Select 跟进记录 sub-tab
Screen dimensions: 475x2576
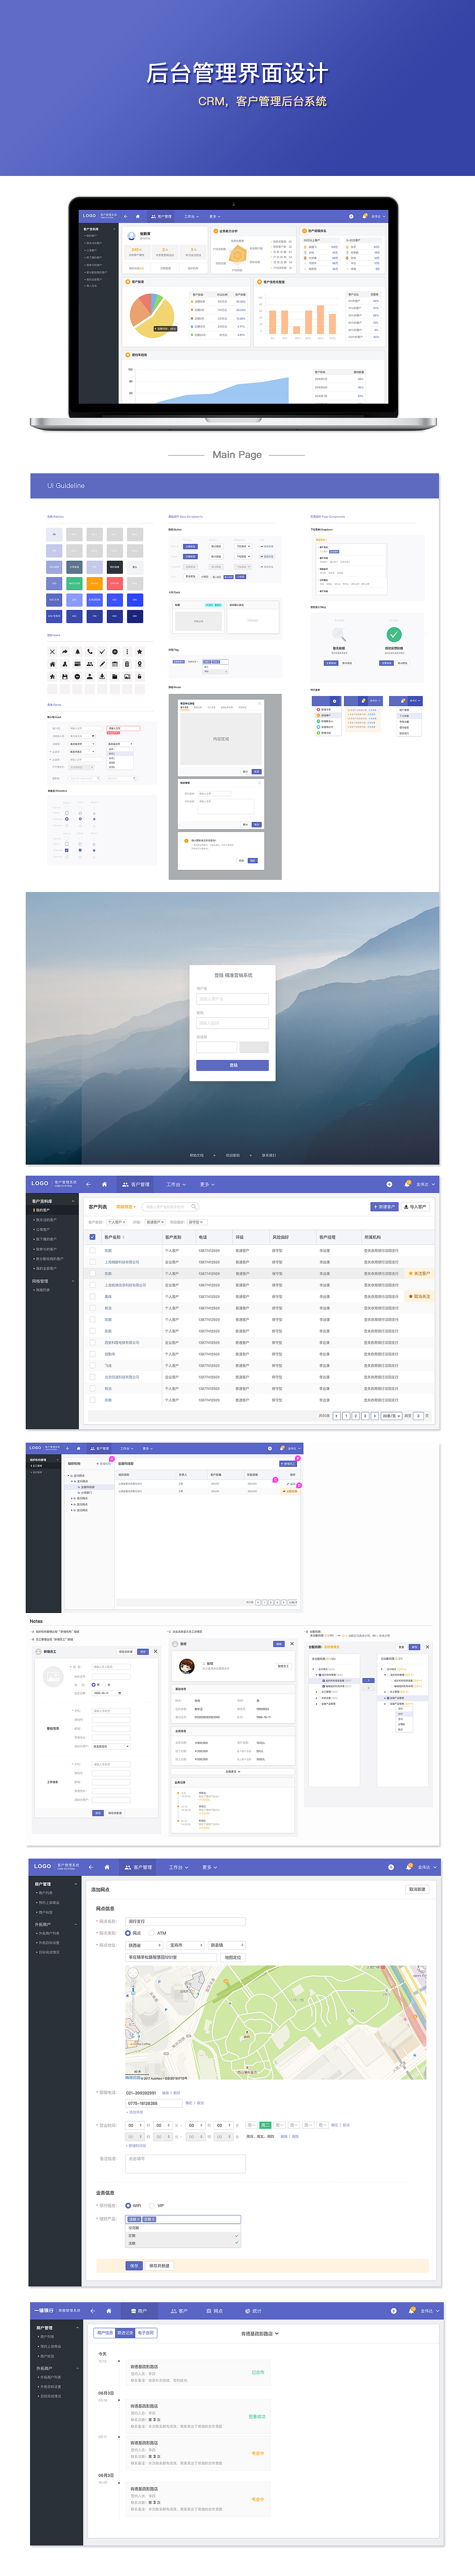[x=125, y=2333]
